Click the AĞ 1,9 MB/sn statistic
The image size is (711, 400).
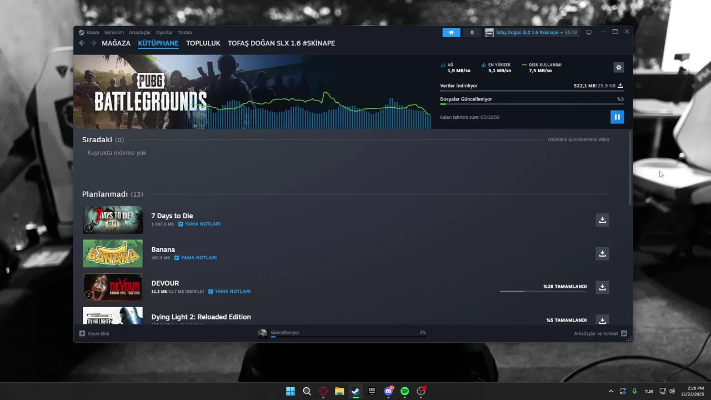pyautogui.click(x=455, y=68)
